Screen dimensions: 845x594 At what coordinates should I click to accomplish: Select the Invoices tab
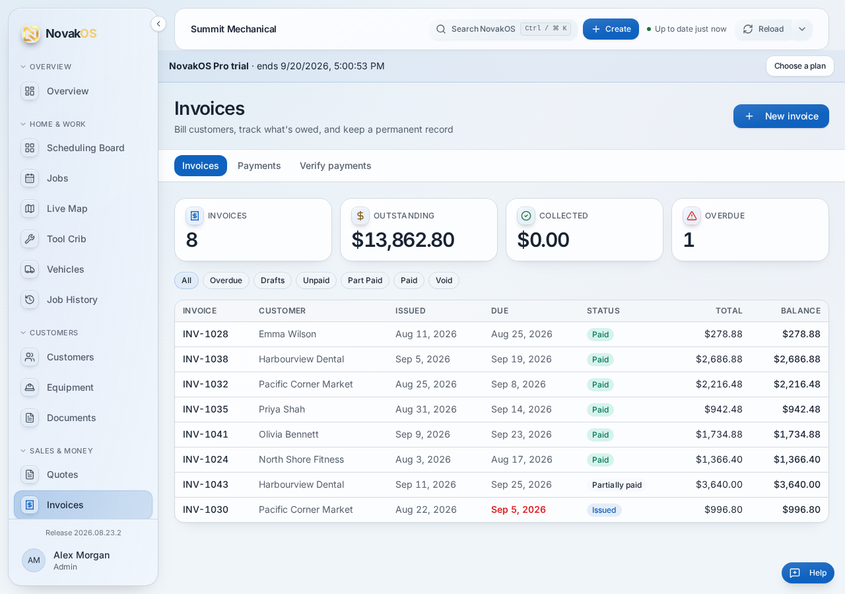click(201, 166)
